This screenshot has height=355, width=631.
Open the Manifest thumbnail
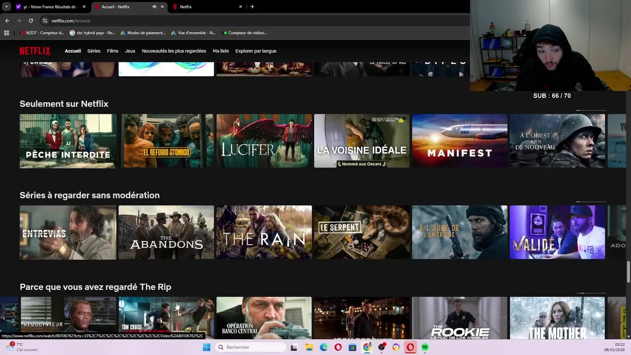pyautogui.click(x=459, y=141)
